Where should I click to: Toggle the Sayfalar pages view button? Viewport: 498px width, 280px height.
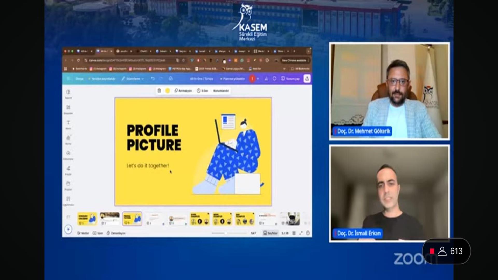pyautogui.click(x=270, y=233)
